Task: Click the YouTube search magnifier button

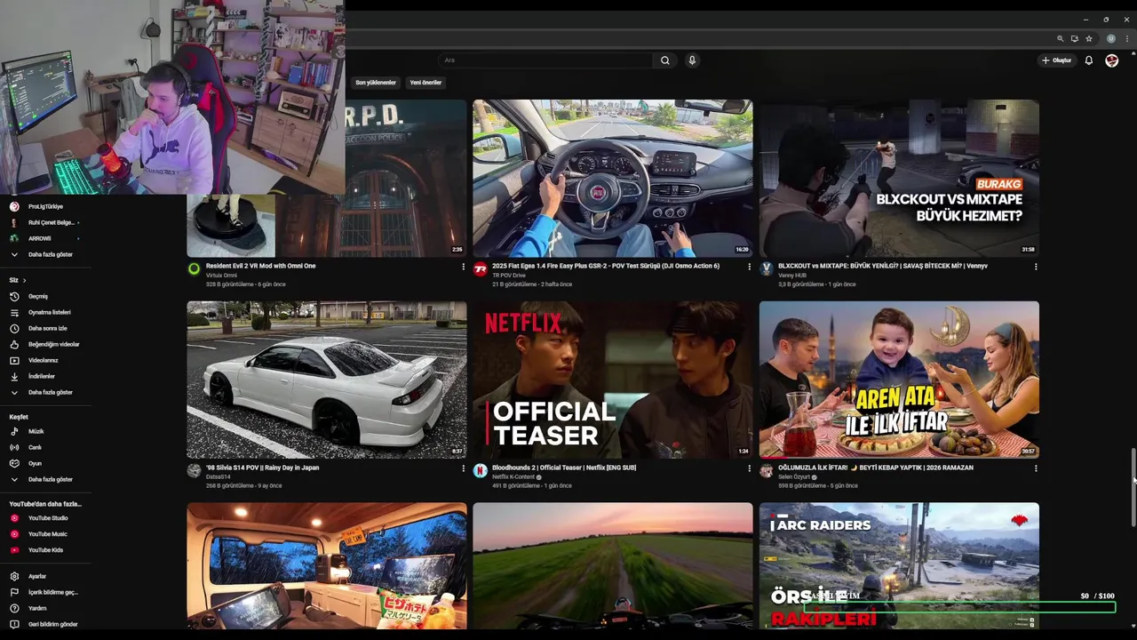Action: [664, 60]
